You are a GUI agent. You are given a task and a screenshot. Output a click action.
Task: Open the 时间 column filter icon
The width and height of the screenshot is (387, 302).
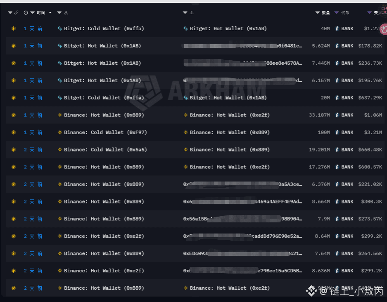[32, 12]
